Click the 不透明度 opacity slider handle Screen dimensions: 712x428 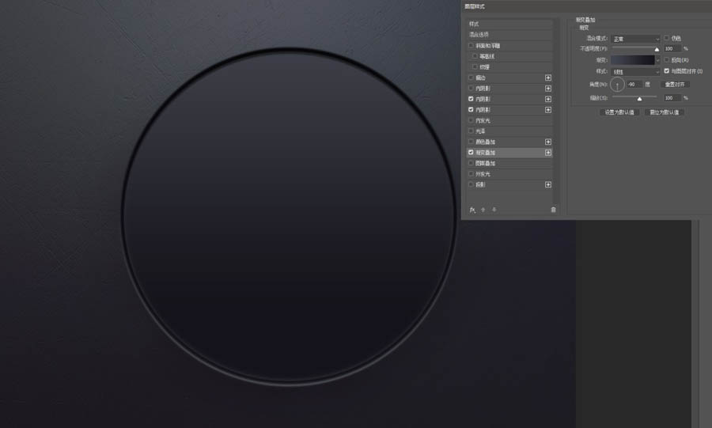pos(657,49)
